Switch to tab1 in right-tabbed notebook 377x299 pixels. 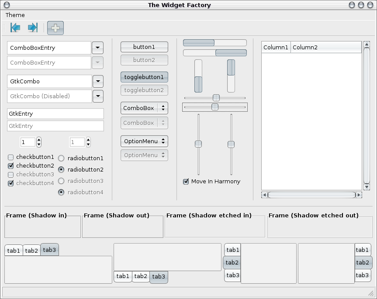tap(363, 250)
